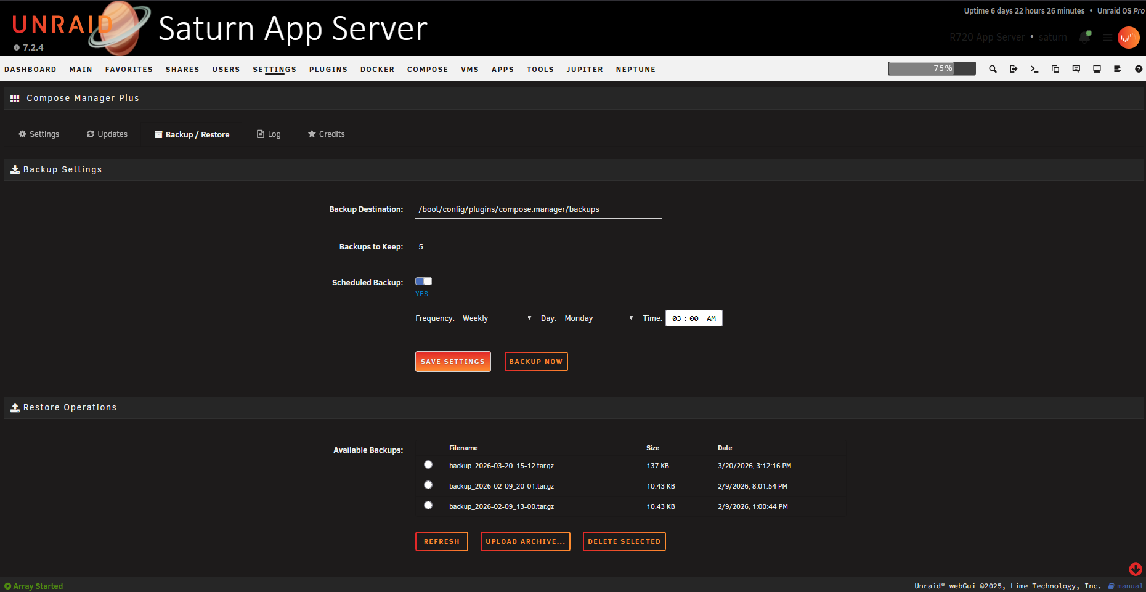The width and height of the screenshot is (1146, 592).
Task: Click the date 3/20/2026, 3:12:16 PM
Action: click(754, 466)
